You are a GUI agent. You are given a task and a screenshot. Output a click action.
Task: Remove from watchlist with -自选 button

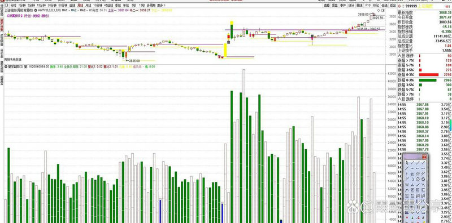[x=384, y=5]
